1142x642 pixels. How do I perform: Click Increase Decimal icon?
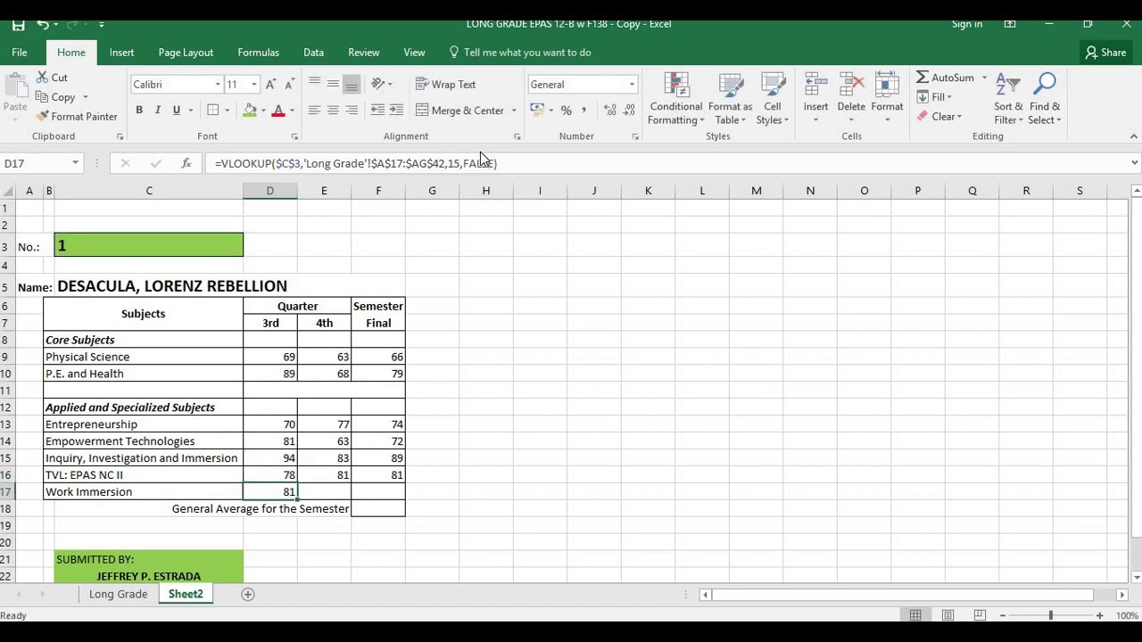tap(610, 110)
